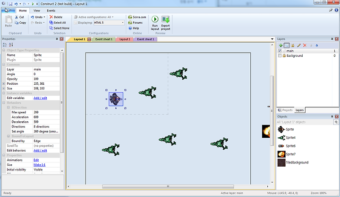
Task: Switch to the Events ribbon tab
Action: pos(51,10)
